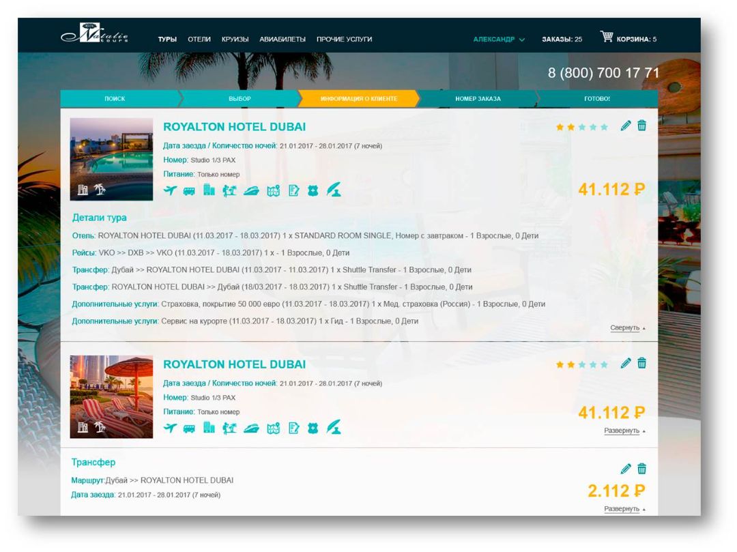The width and height of the screenshot is (737, 552).
Task: Expand Трансфер details with Развернуть
Action: tap(624, 510)
